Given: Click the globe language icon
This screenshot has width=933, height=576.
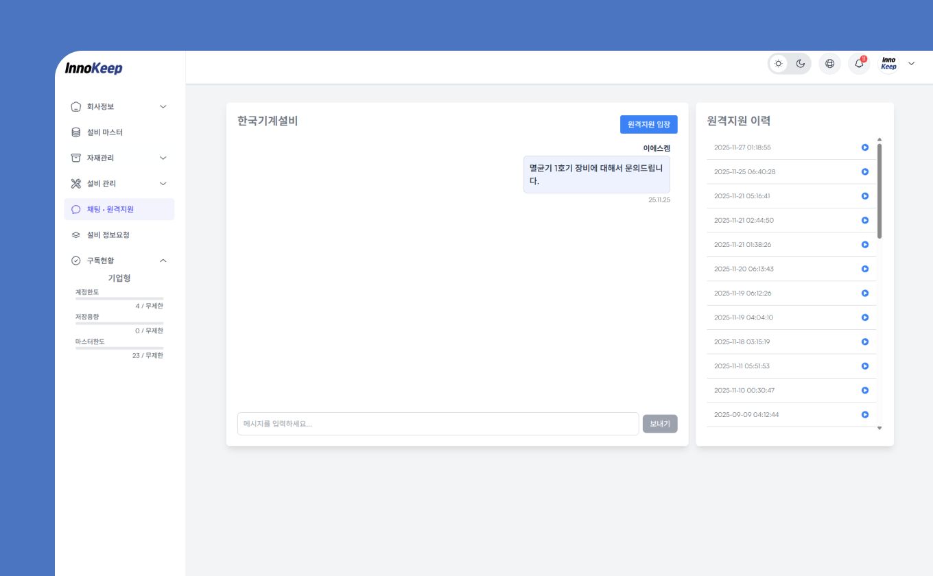Looking at the screenshot, I should pos(829,63).
